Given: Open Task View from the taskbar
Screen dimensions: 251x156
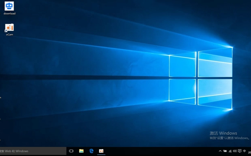Looking at the screenshot, I should [71, 151].
